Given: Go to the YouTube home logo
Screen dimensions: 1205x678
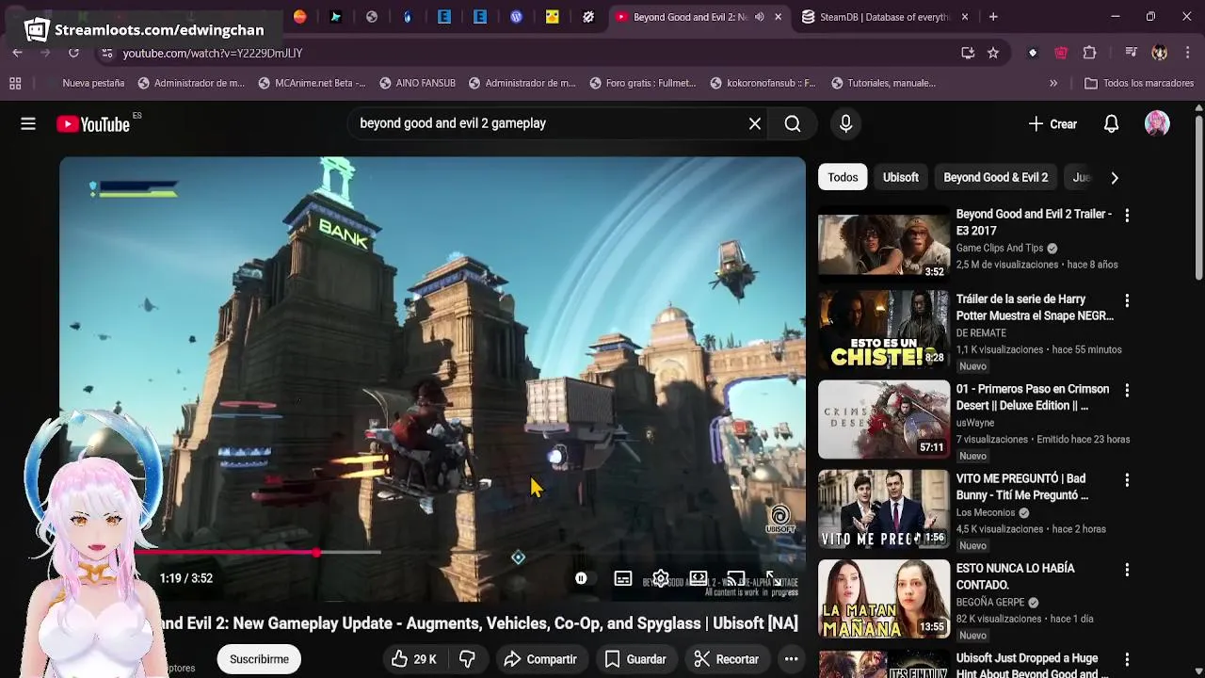Looking at the screenshot, I should (x=92, y=124).
